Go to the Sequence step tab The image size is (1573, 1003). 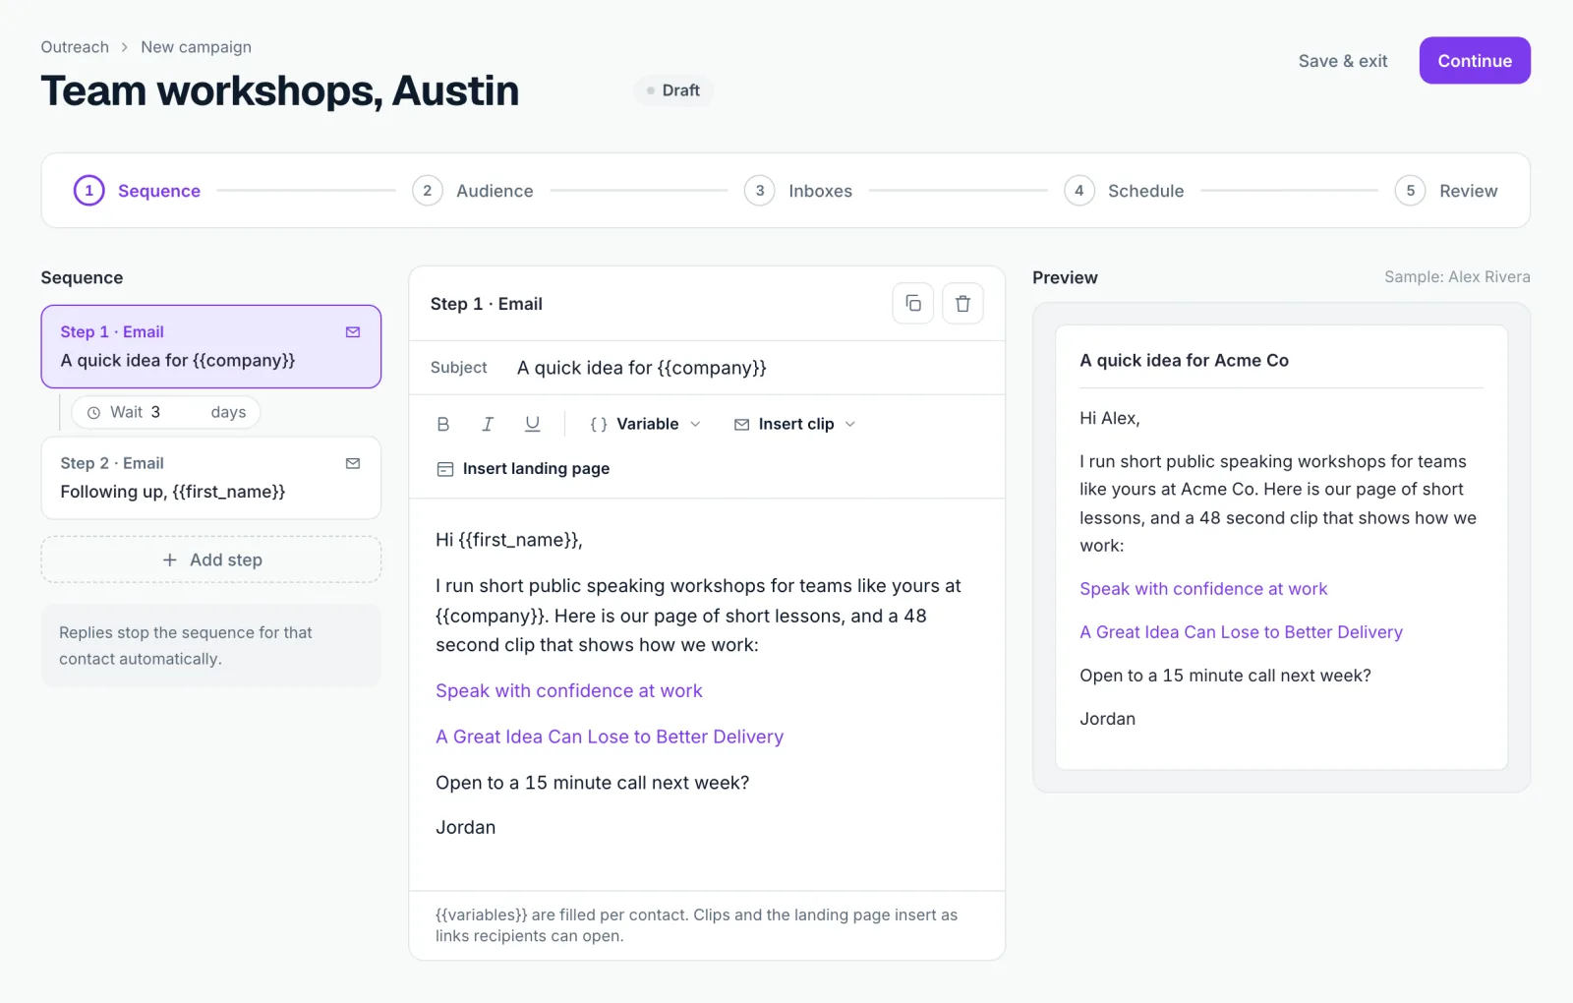(x=138, y=191)
